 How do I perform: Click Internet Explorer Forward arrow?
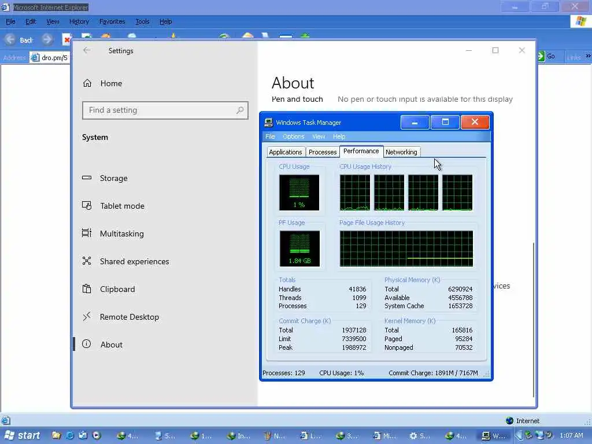(x=47, y=40)
